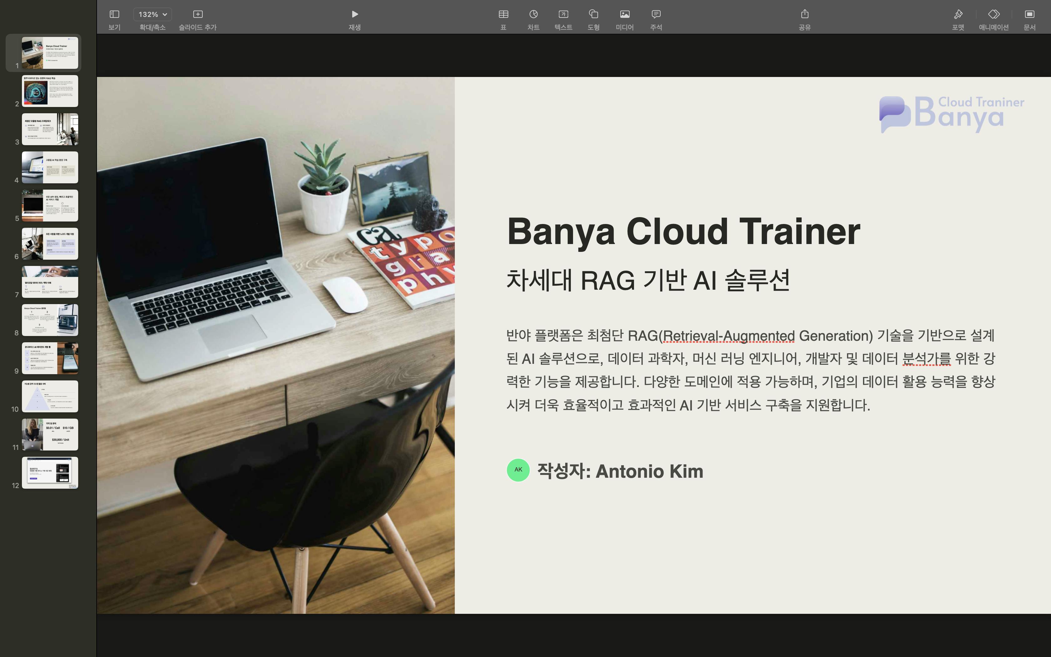Select slide 5 thumbnail

tap(50, 206)
